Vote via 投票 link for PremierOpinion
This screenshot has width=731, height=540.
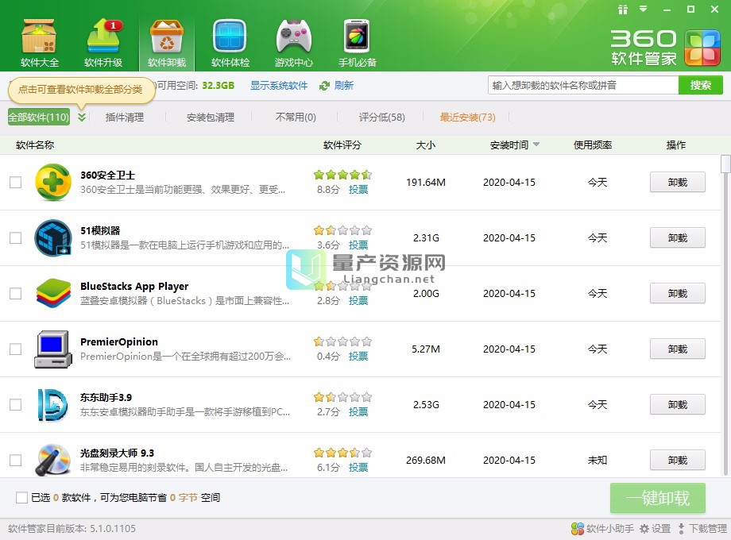point(358,356)
